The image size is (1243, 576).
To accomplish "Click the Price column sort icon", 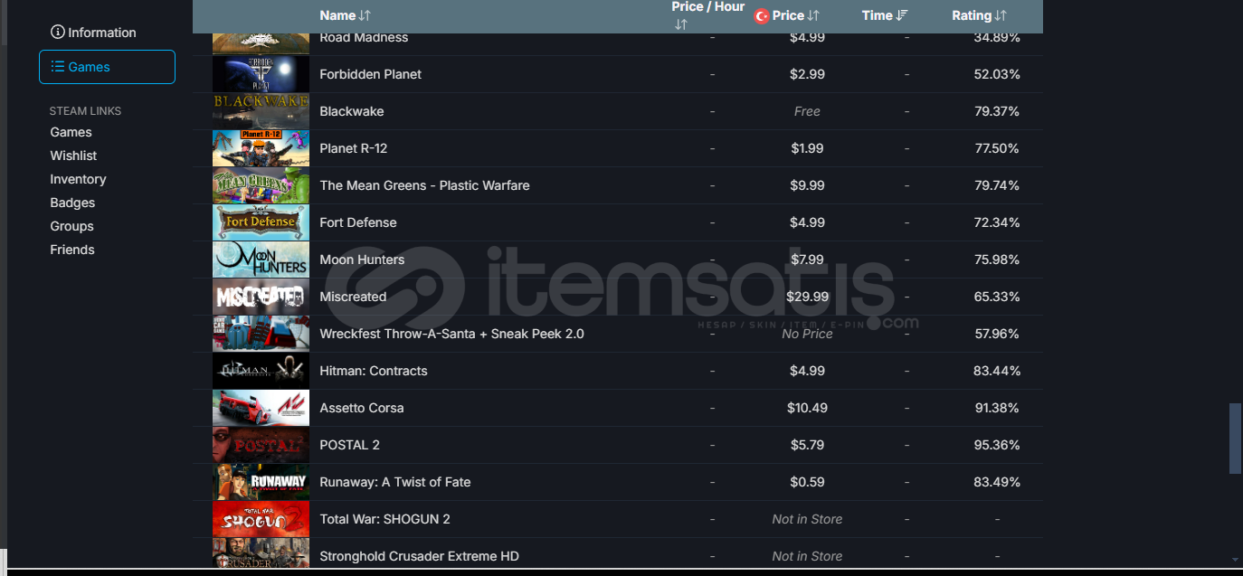I will click(x=813, y=15).
